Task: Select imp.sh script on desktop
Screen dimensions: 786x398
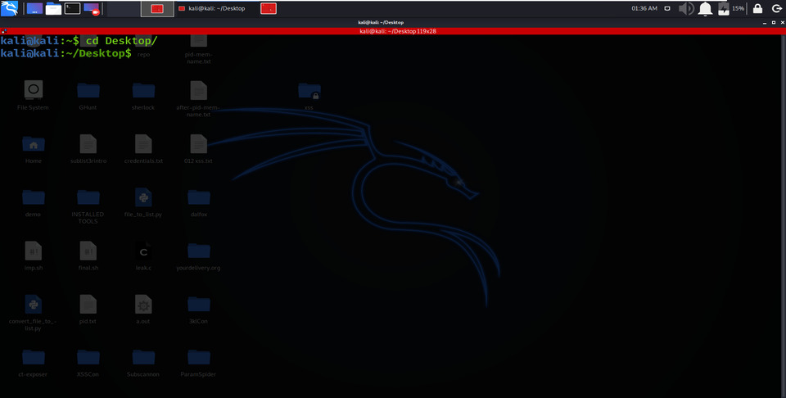Action: coord(33,256)
